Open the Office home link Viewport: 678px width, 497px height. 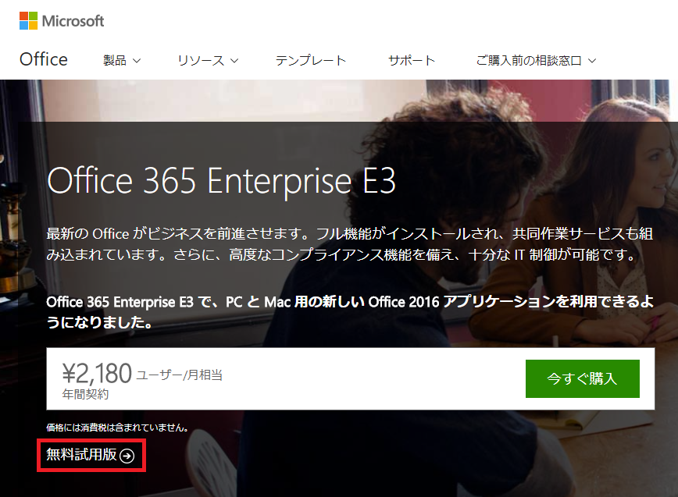coord(44,59)
